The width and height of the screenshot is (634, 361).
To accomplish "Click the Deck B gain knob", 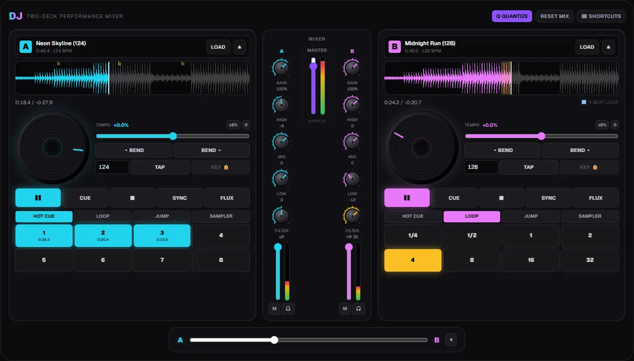I will coord(352,67).
